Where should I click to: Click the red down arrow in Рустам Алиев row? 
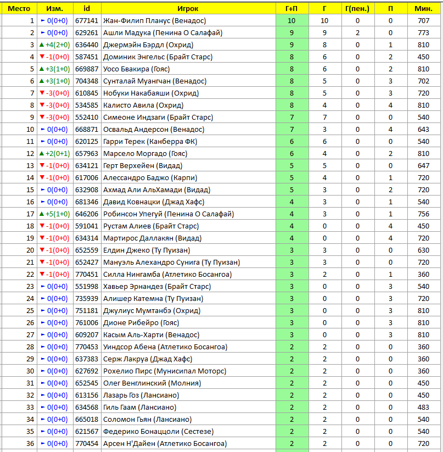point(42,226)
